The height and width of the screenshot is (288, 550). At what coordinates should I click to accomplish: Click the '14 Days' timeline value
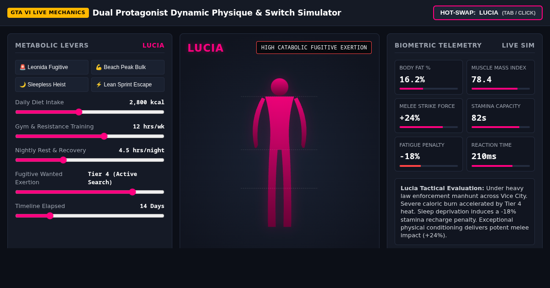pyautogui.click(x=152, y=206)
